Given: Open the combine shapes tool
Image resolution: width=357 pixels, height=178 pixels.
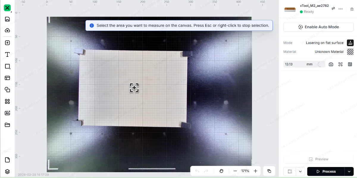Looking at the screenshot, I should (7, 89).
